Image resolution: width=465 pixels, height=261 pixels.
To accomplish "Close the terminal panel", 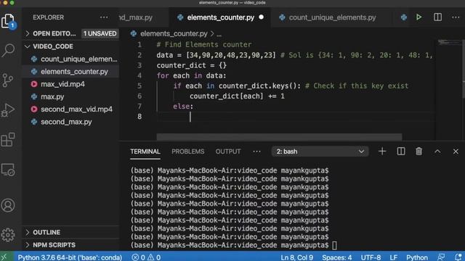I will click(x=456, y=152).
